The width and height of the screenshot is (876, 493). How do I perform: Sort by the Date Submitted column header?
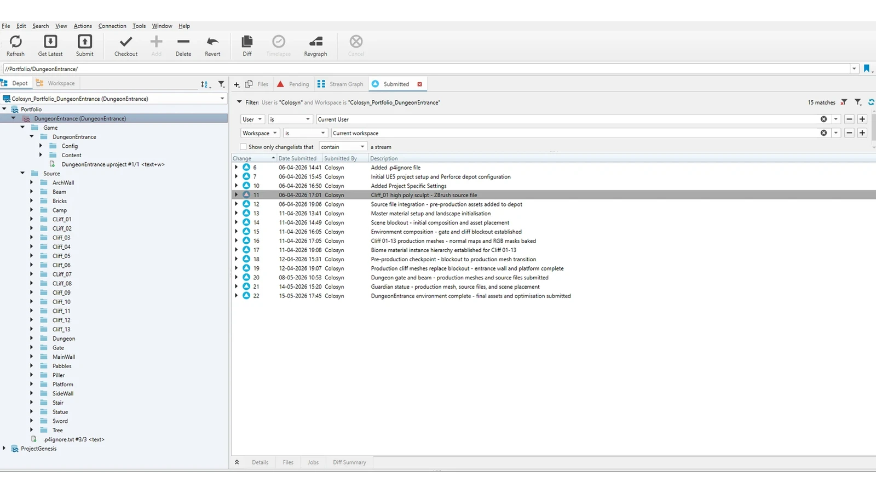pos(299,158)
